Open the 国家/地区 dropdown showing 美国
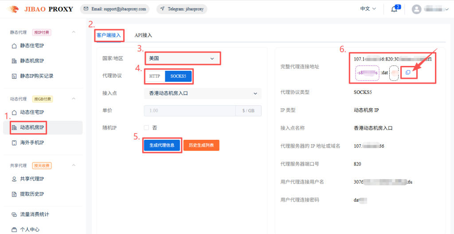454x234 pixels. pos(182,58)
